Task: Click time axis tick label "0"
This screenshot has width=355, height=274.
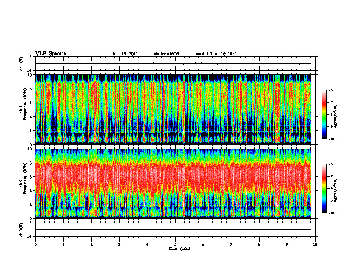Action: (x=35, y=244)
